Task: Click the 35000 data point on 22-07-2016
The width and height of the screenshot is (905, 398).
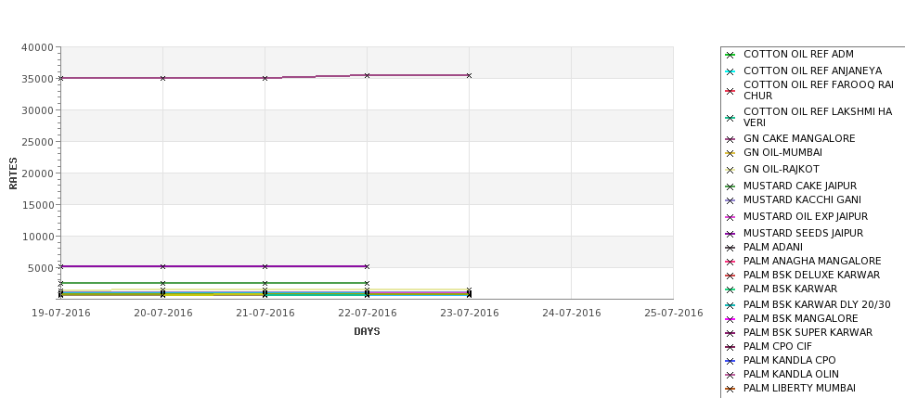Action: point(367,75)
